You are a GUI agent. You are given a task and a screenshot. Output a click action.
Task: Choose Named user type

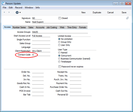pos(59,52)
